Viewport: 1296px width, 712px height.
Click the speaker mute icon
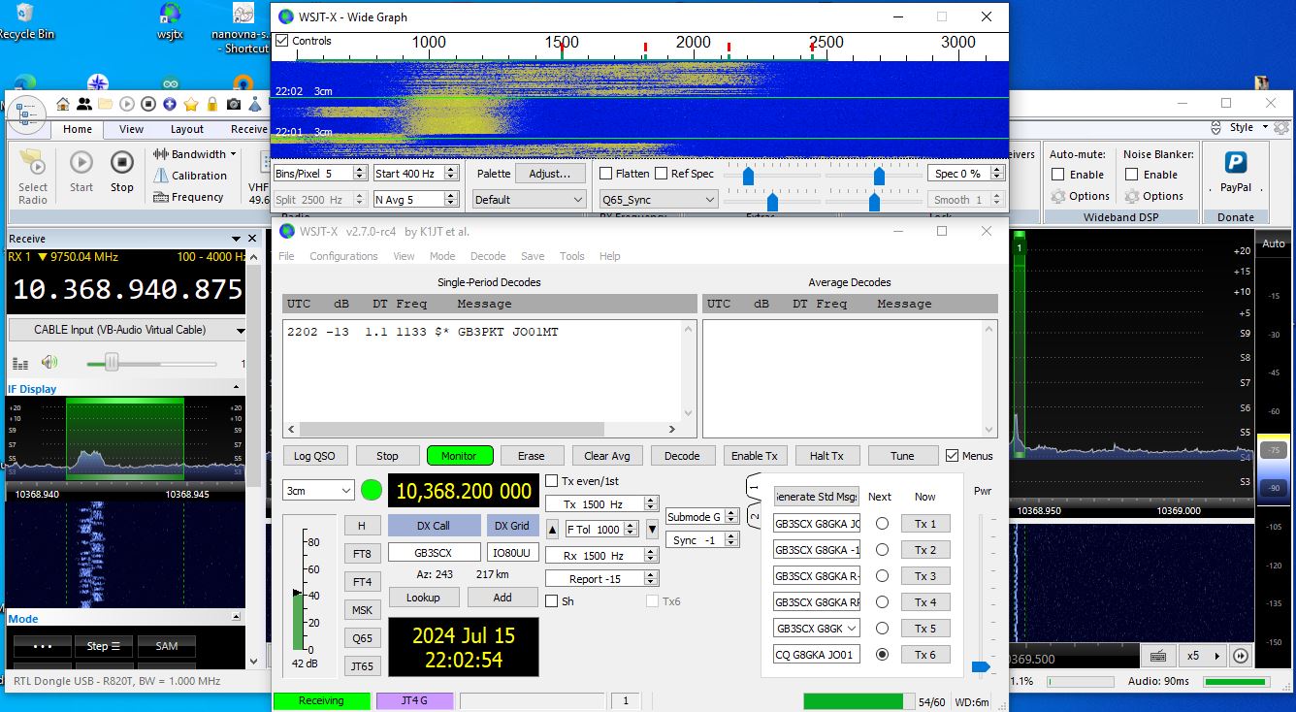[49, 362]
